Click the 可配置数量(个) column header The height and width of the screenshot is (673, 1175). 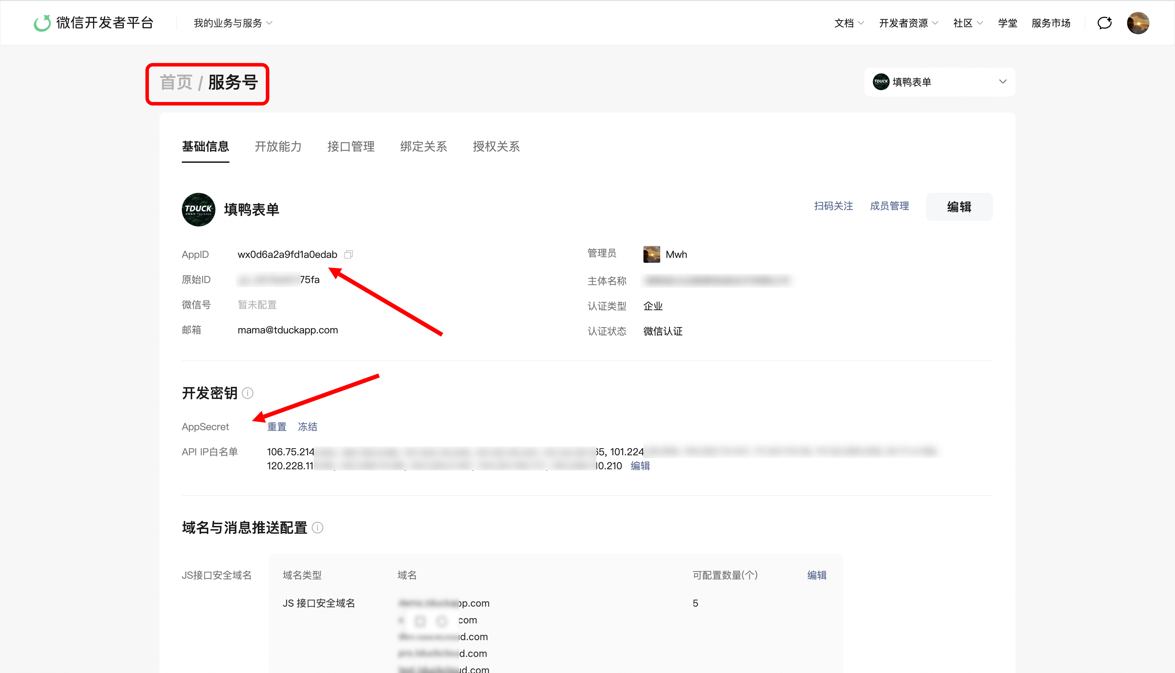tap(725, 575)
